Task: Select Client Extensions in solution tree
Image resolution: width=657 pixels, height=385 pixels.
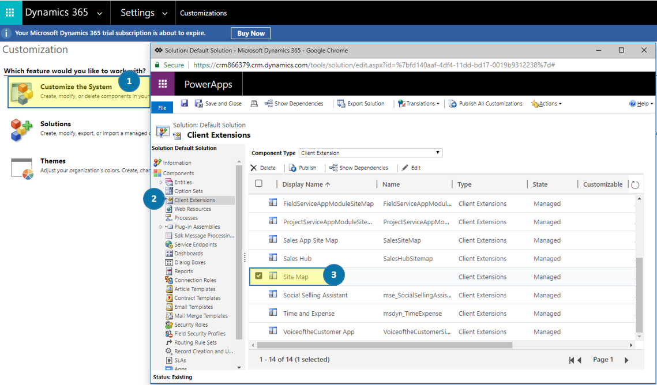Action: (x=194, y=200)
